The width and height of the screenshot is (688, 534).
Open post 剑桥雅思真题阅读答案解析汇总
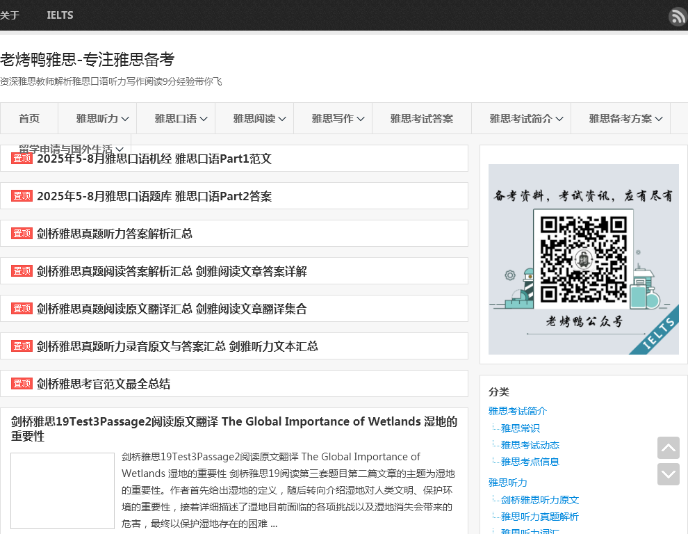coord(172,271)
